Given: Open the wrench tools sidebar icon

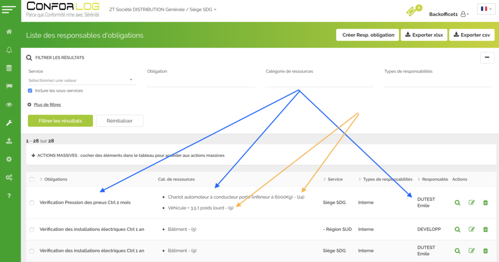Looking at the screenshot, I should coord(9,123).
